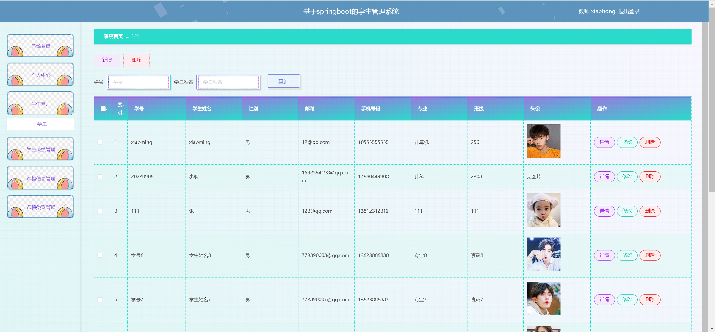The height and width of the screenshot is (332, 715).
Task: Expand the 课程类型管理 sidebar menu
Action: click(40, 207)
